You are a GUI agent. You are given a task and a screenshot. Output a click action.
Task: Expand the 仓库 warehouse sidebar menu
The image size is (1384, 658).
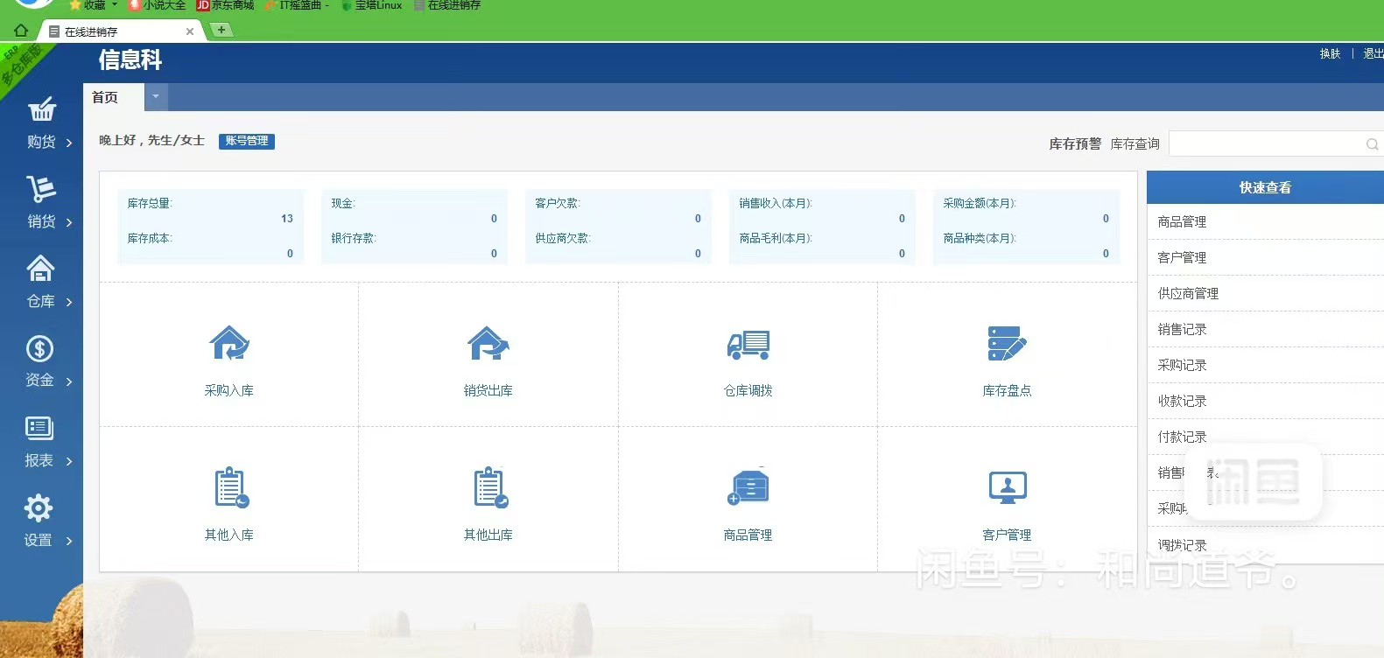tap(41, 283)
